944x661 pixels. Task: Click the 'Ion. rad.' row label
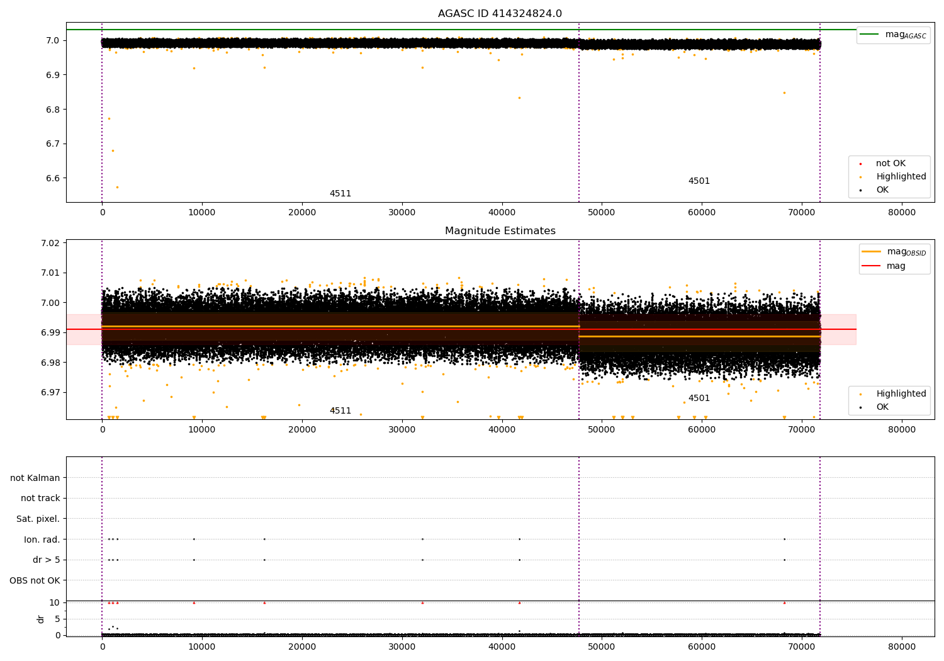pyautogui.click(x=42, y=540)
